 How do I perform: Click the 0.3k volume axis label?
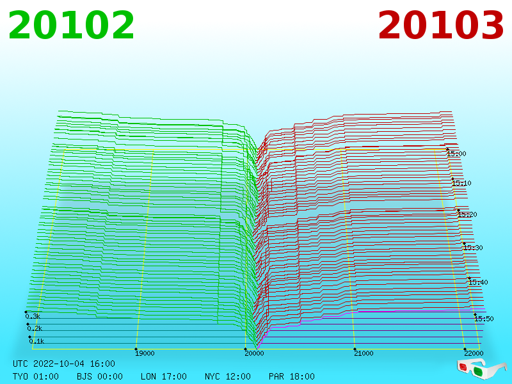click(x=33, y=316)
